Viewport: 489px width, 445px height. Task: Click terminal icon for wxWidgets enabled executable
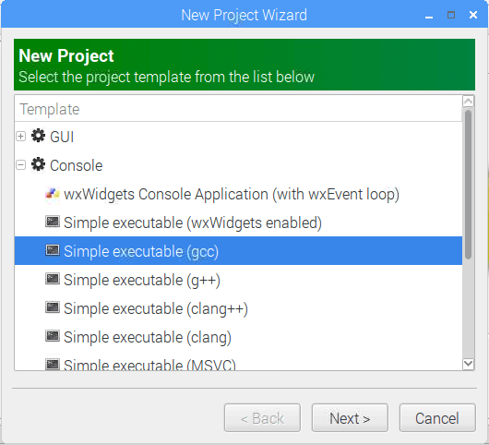52,222
